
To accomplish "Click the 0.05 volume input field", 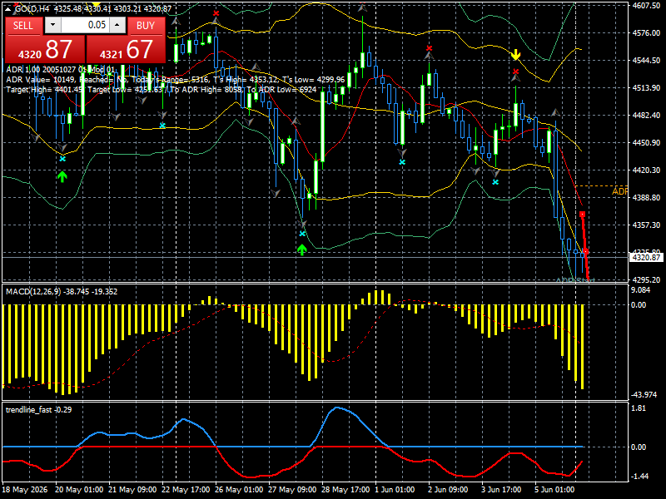I will pyautogui.click(x=85, y=25).
